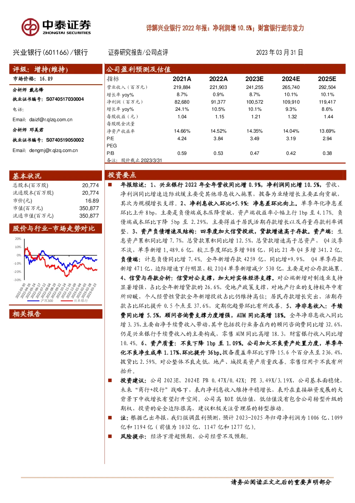Image resolution: width=355 pixels, height=503 pixels.
Task: Open email link dengmj@r.qlzq.com.cn
Action: [53, 151]
